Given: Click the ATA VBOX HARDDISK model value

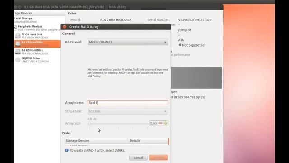Looking at the screenshot, I should (x=116, y=20).
